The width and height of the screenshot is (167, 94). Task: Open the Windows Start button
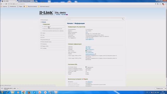pyautogui.click(x=2, y=92)
